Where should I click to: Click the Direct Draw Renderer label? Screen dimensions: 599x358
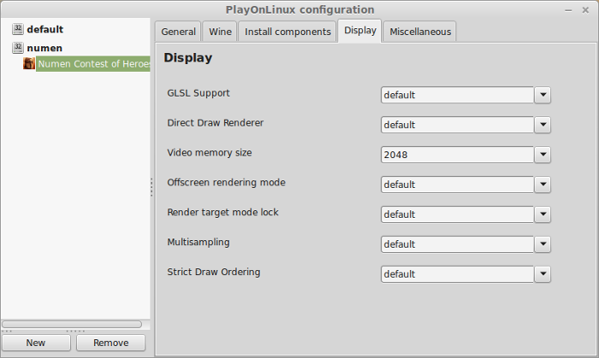pos(215,123)
